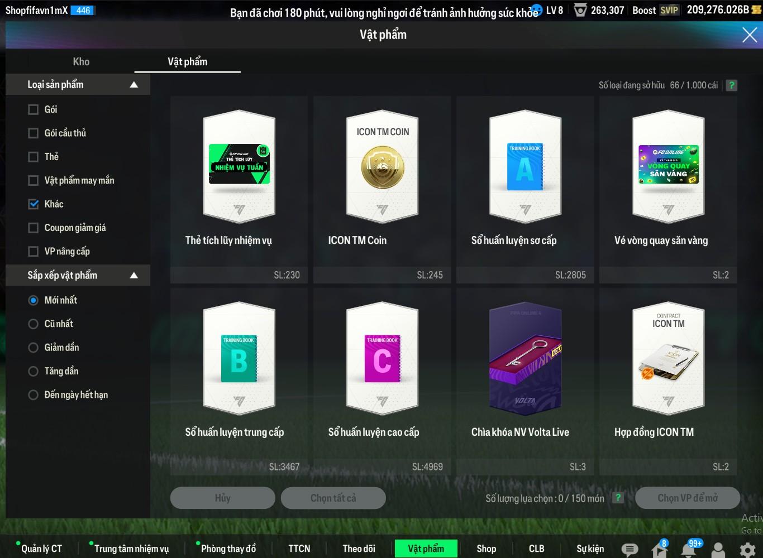Enable the Coupon giảm giá checkbox
This screenshot has height=558, width=763.
tap(34, 228)
